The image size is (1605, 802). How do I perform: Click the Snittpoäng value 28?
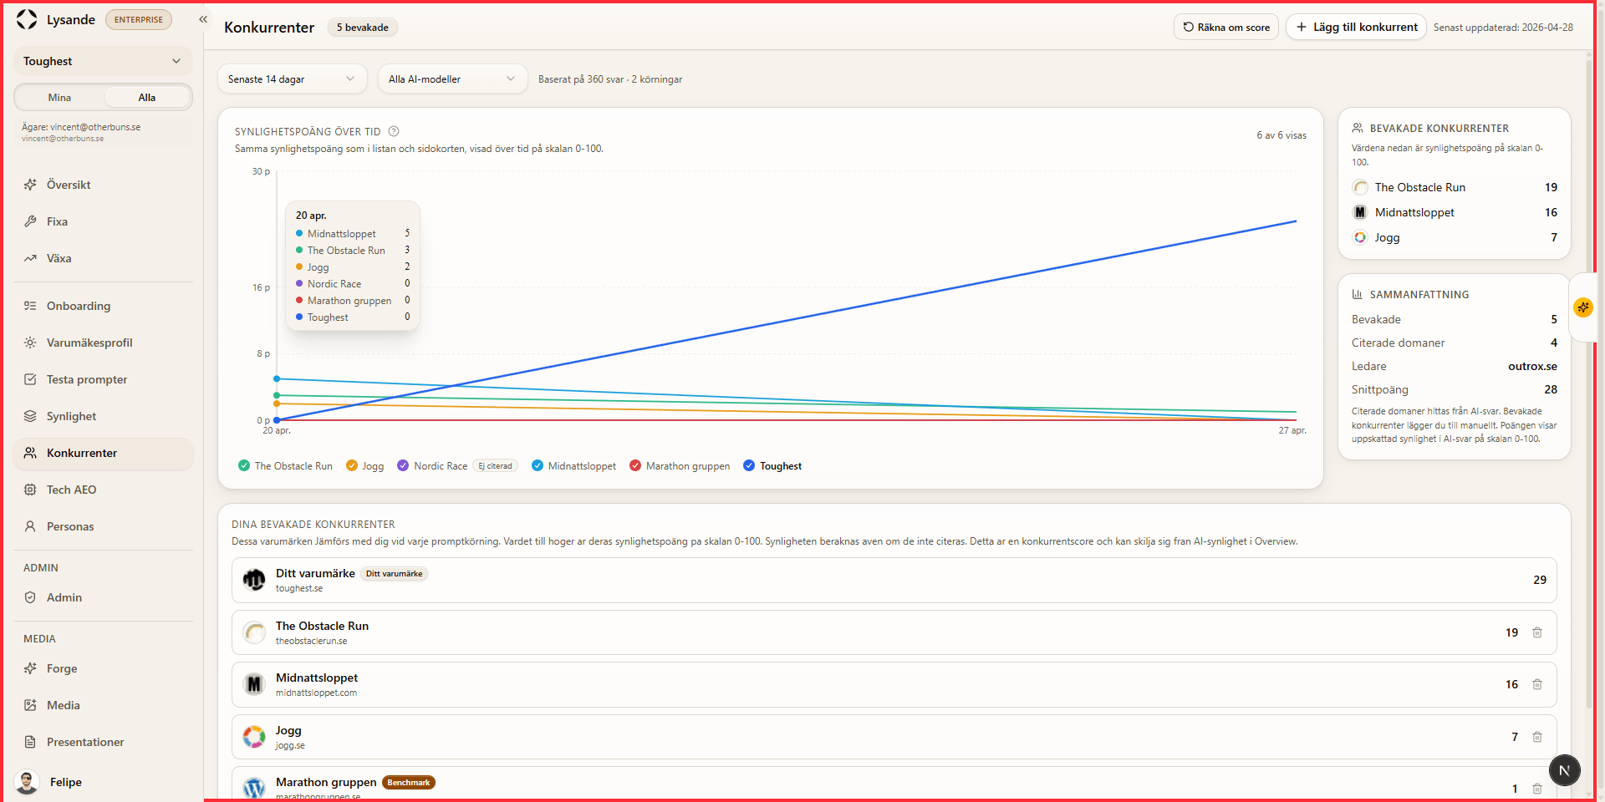1551,389
